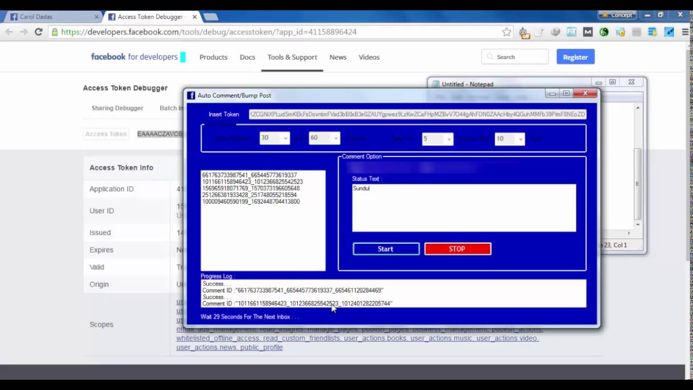
Task: Click the search magnifier on Facebook developers
Action: click(x=490, y=57)
